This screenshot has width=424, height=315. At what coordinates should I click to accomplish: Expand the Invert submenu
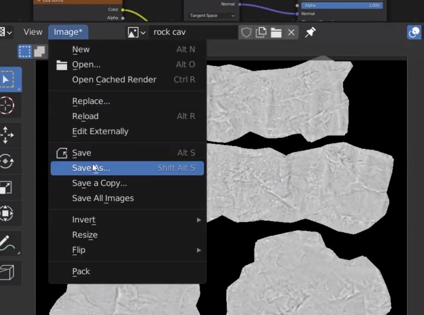(x=127, y=220)
